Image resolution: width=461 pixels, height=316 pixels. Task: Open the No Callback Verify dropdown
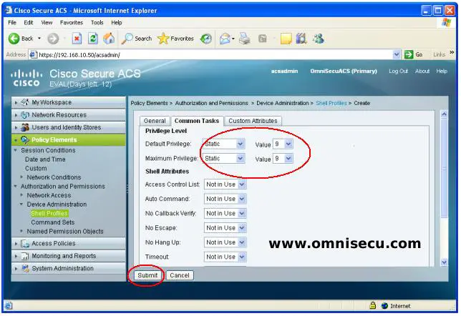[x=225, y=213]
